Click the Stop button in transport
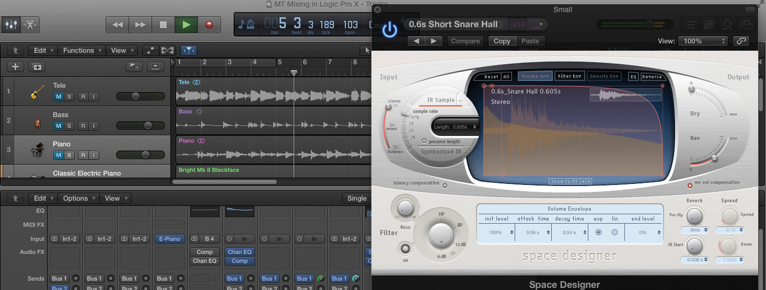 163,25
